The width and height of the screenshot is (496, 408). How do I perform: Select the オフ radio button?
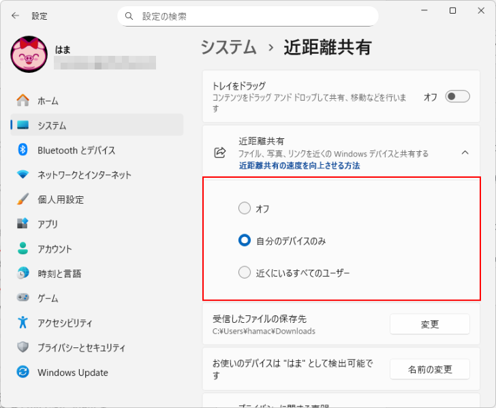tap(245, 208)
